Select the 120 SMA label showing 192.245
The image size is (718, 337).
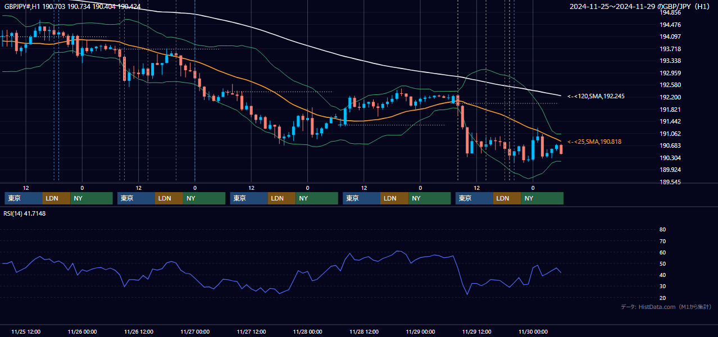pos(596,97)
